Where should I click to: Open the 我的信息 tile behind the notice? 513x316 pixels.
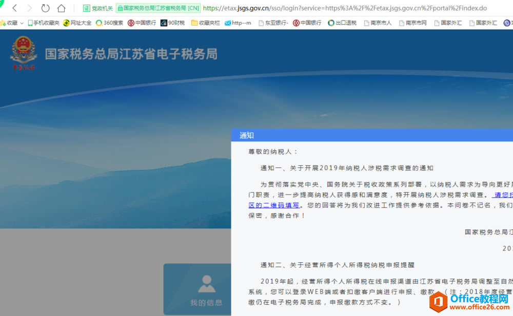click(198, 289)
